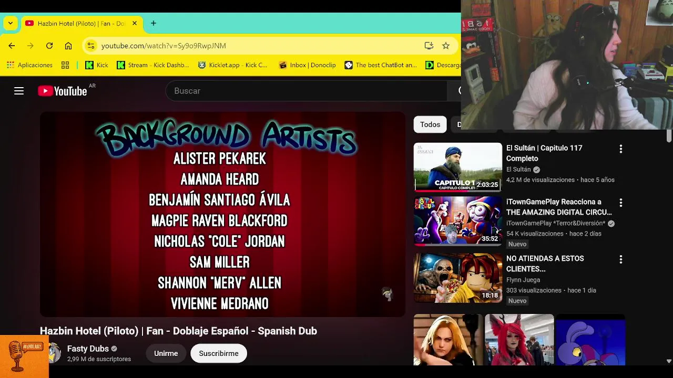Viewport: 673px width, 378px height.
Task: Go back to the previous page
Action: 12,46
